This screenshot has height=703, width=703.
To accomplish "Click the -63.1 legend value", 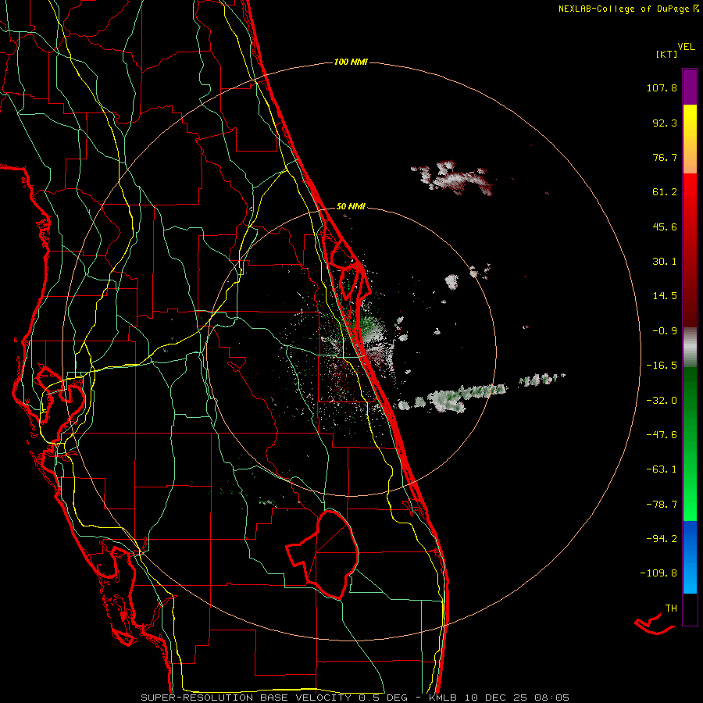I will (662, 469).
